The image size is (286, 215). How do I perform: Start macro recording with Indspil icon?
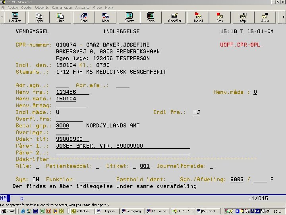pos(198,18)
